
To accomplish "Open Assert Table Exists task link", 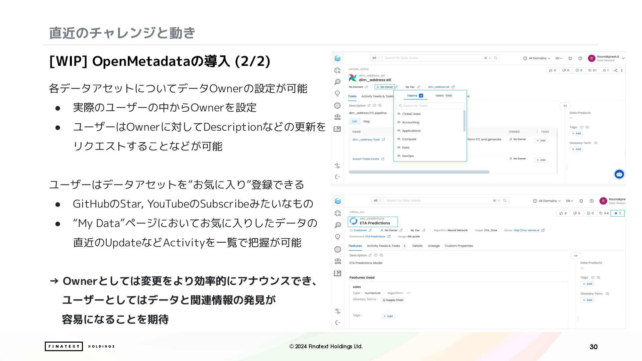I will tap(365, 159).
